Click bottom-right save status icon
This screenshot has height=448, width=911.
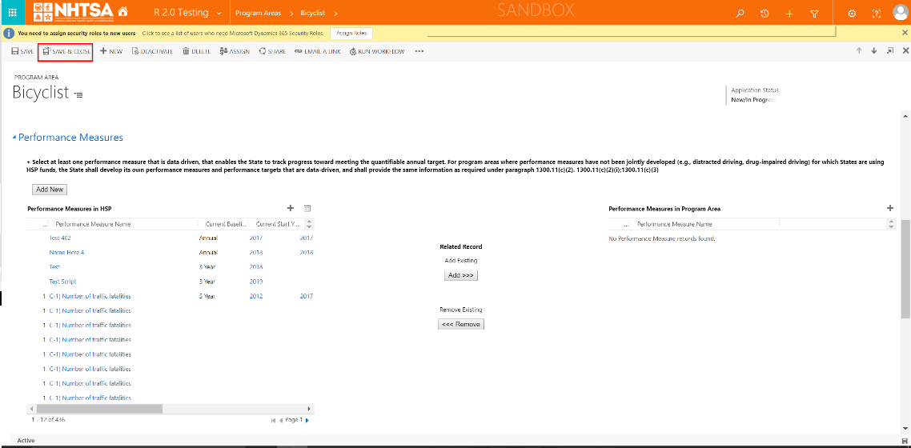(905, 442)
